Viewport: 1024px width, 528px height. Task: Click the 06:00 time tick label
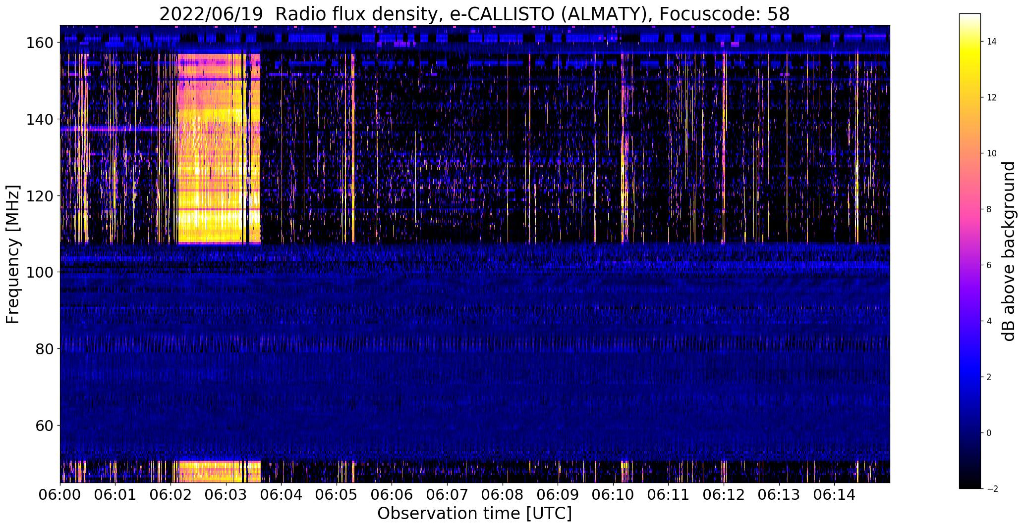point(60,495)
